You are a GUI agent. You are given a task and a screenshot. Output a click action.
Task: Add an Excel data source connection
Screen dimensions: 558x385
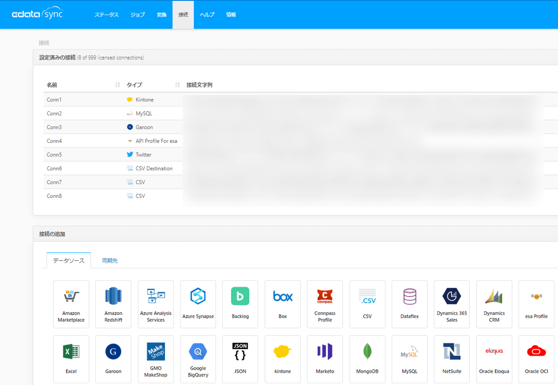pyautogui.click(x=71, y=359)
